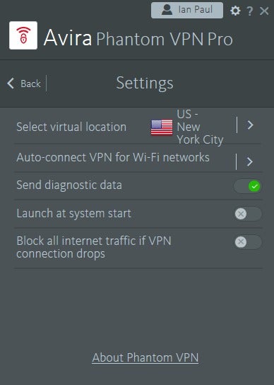Select the 'Select virtual location' row
This screenshot has height=385, width=274.
(x=138, y=127)
